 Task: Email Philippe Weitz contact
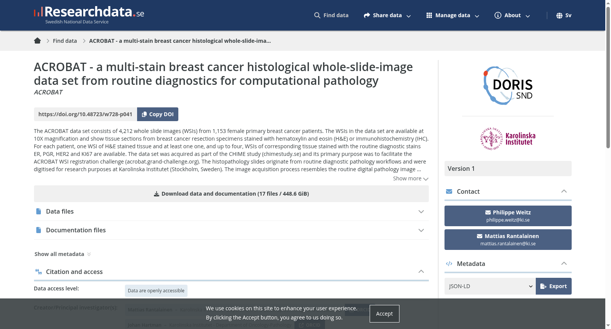pyautogui.click(x=508, y=216)
